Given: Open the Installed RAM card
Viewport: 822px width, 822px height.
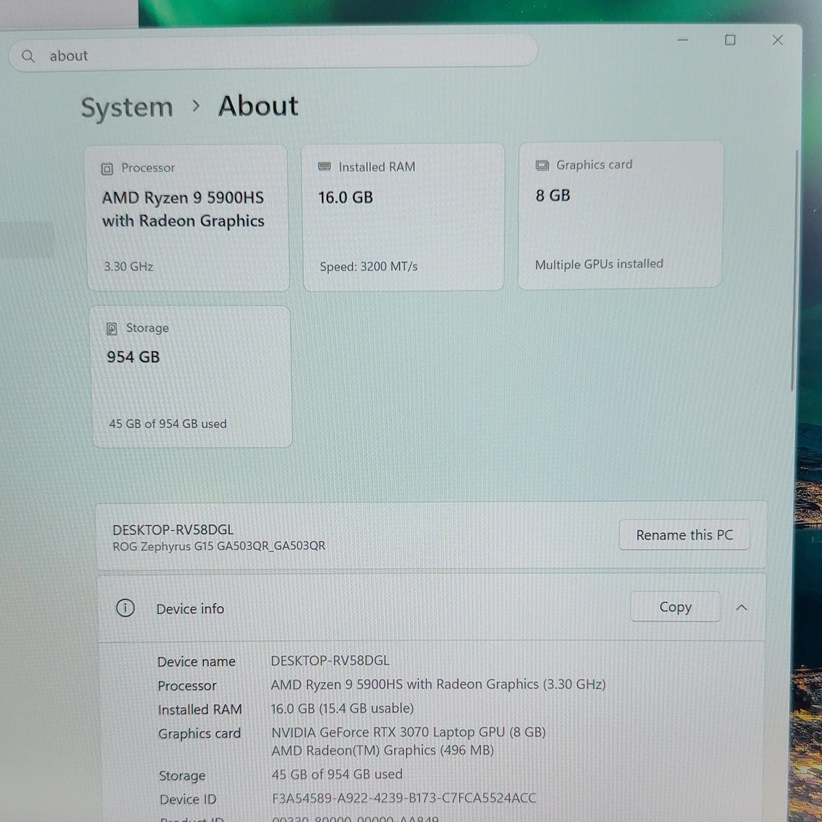Looking at the screenshot, I should [x=403, y=217].
